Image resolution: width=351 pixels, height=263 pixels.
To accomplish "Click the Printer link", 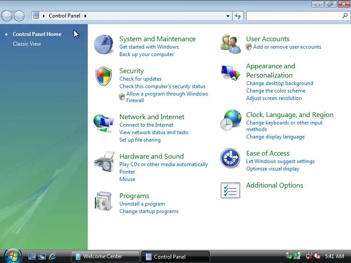I will (127, 172).
